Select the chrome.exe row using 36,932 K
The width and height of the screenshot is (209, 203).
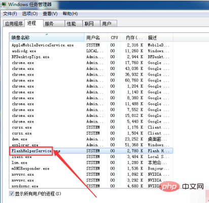(91, 74)
